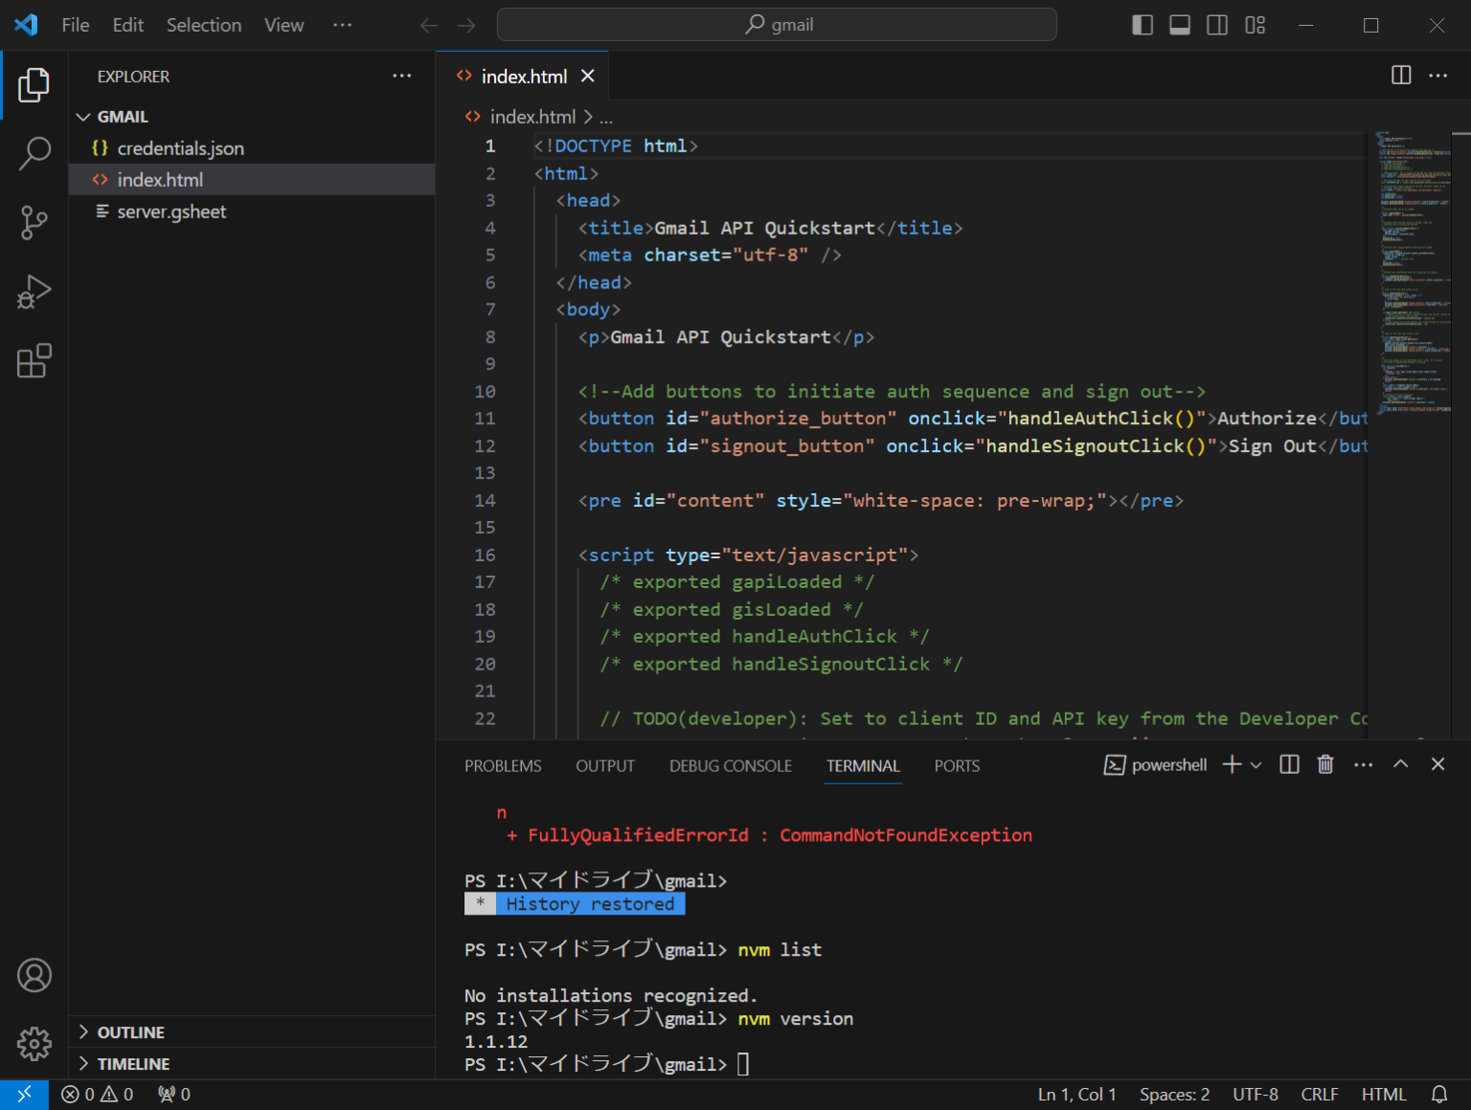
Task: Open the Extensions view
Action: [x=34, y=361]
